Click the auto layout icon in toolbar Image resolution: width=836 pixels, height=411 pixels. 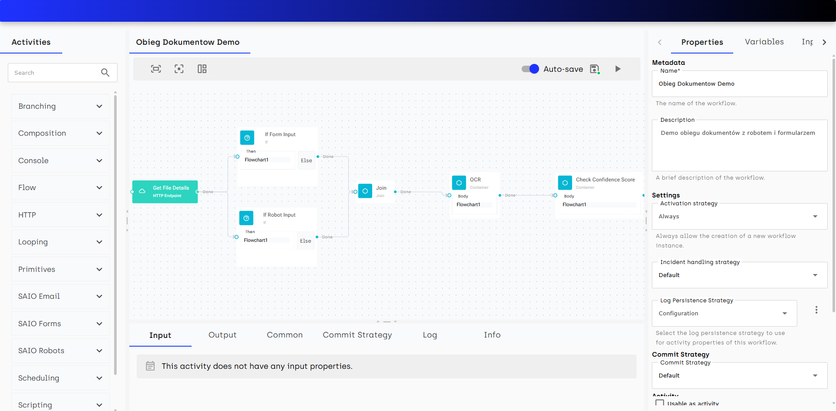(202, 69)
